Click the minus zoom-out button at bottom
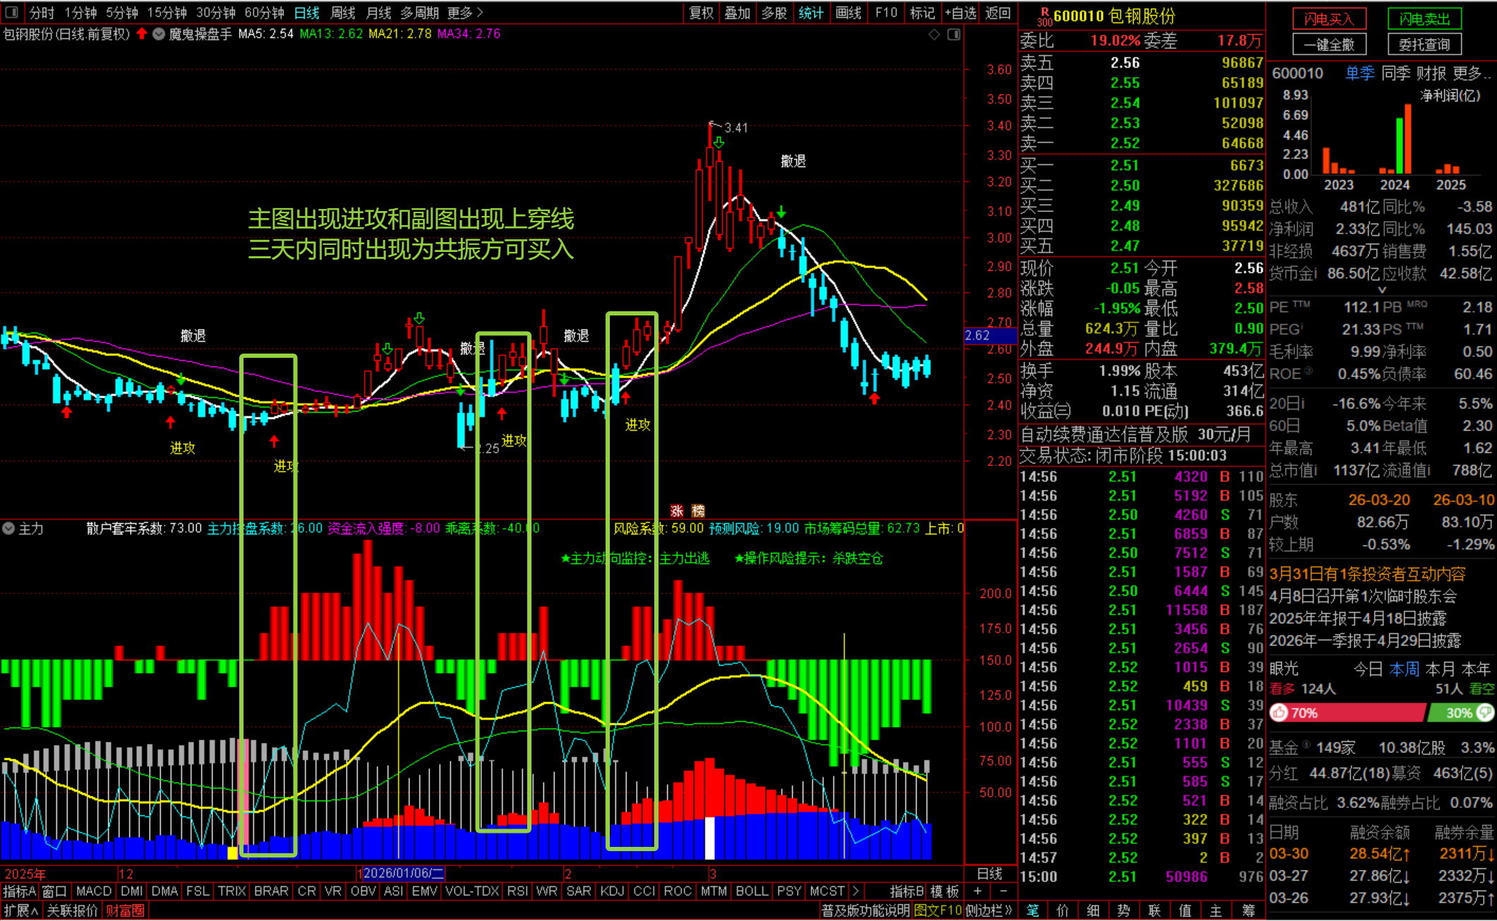 click(x=1003, y=891)
